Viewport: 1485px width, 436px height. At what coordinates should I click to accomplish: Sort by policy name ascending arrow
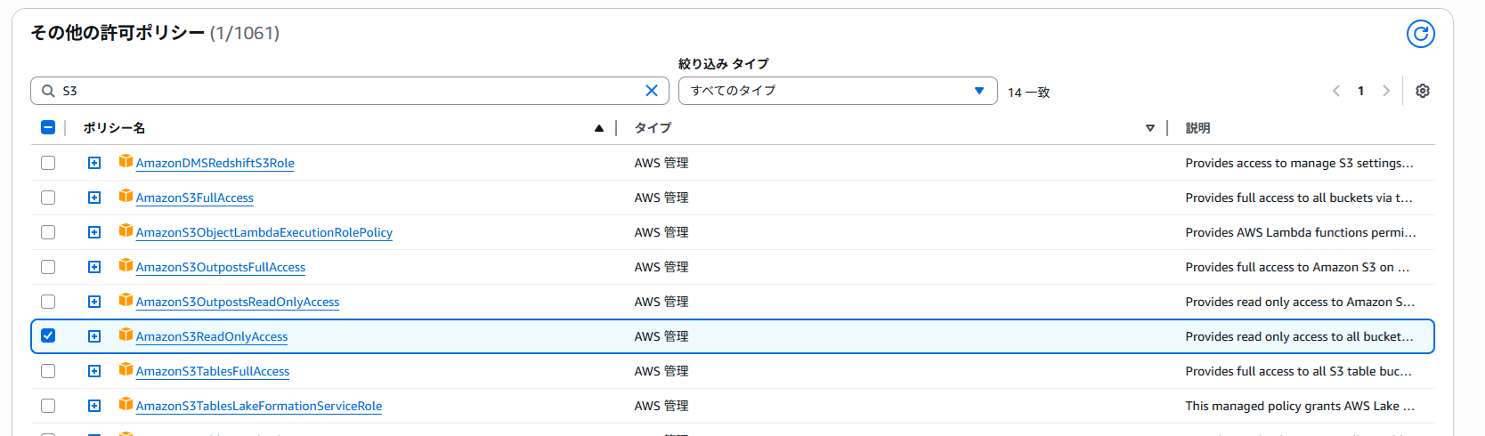coord(599,128)
